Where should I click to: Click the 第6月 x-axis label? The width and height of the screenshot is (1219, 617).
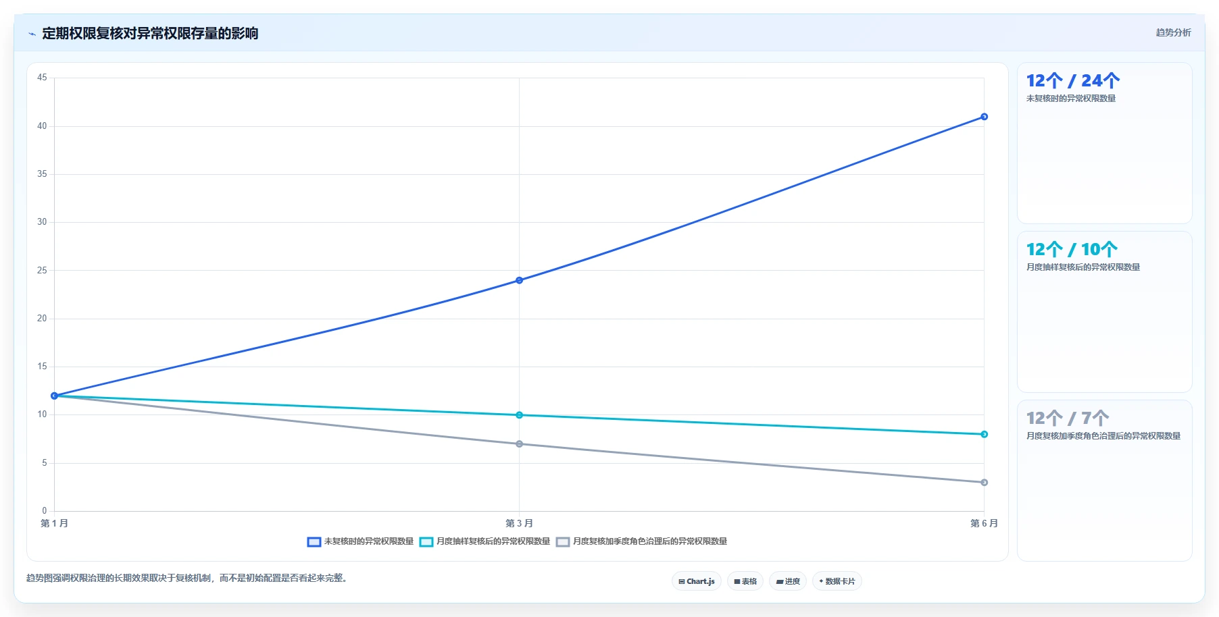click(984, 523)
